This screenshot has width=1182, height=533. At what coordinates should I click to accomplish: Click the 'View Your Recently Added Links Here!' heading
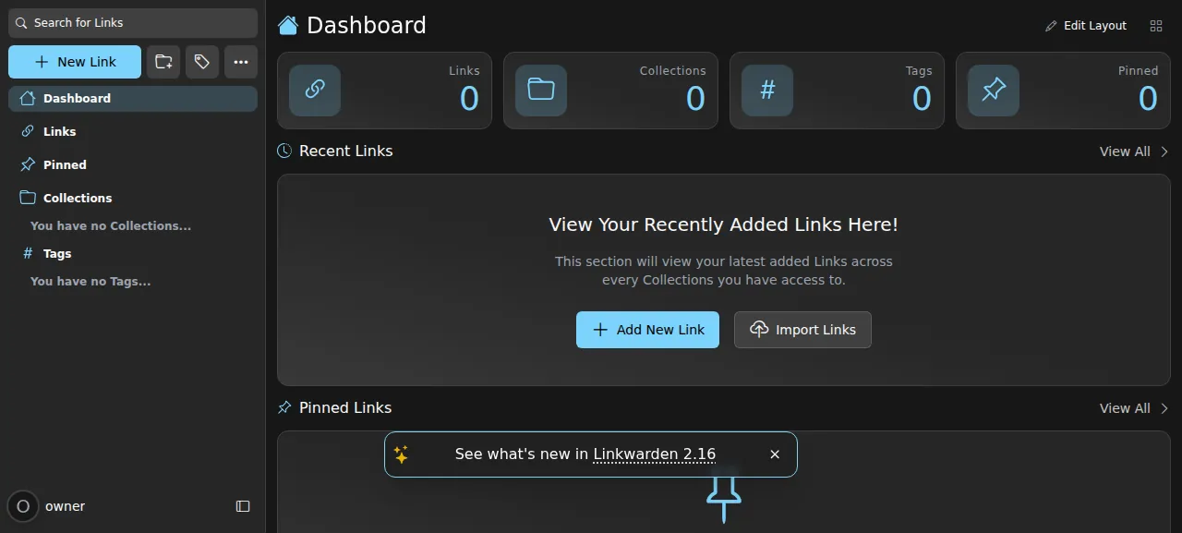pyautogui.click(x=723, y=224)
